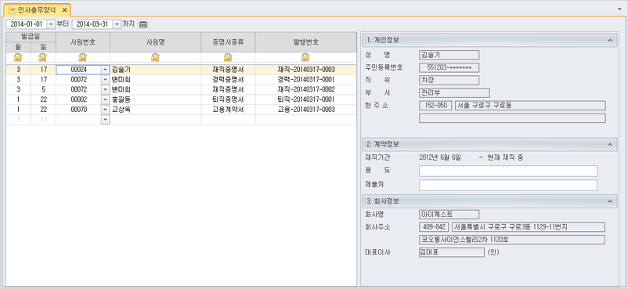Click the 성명 field showing 김슬기
Image resolution: width=628 pixels, height=289 pixels.
pyautogui.click(x=449, y=55)
